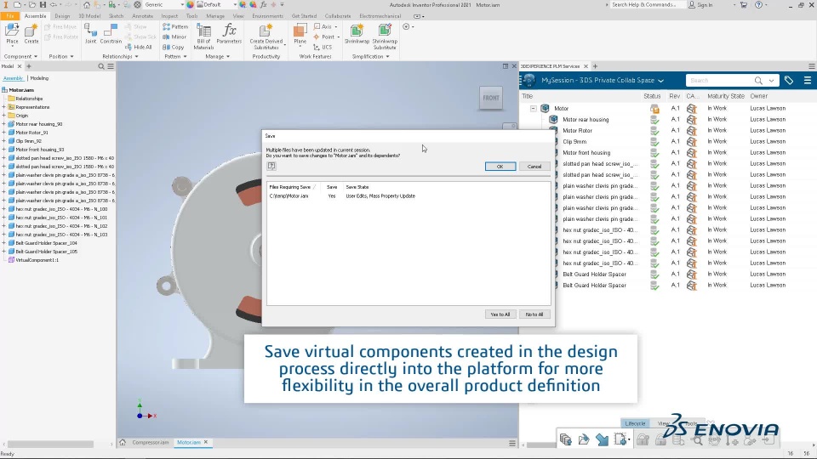
Task: Select the Joint tool
Action: coord(91,34)
